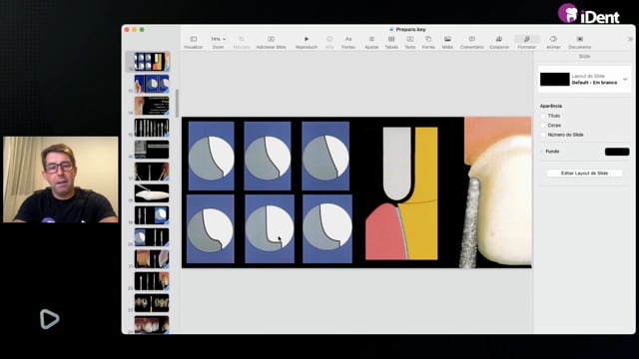
Task: Select slide 21 thumbnail in navigator
Action: click(x=152, y=259)
